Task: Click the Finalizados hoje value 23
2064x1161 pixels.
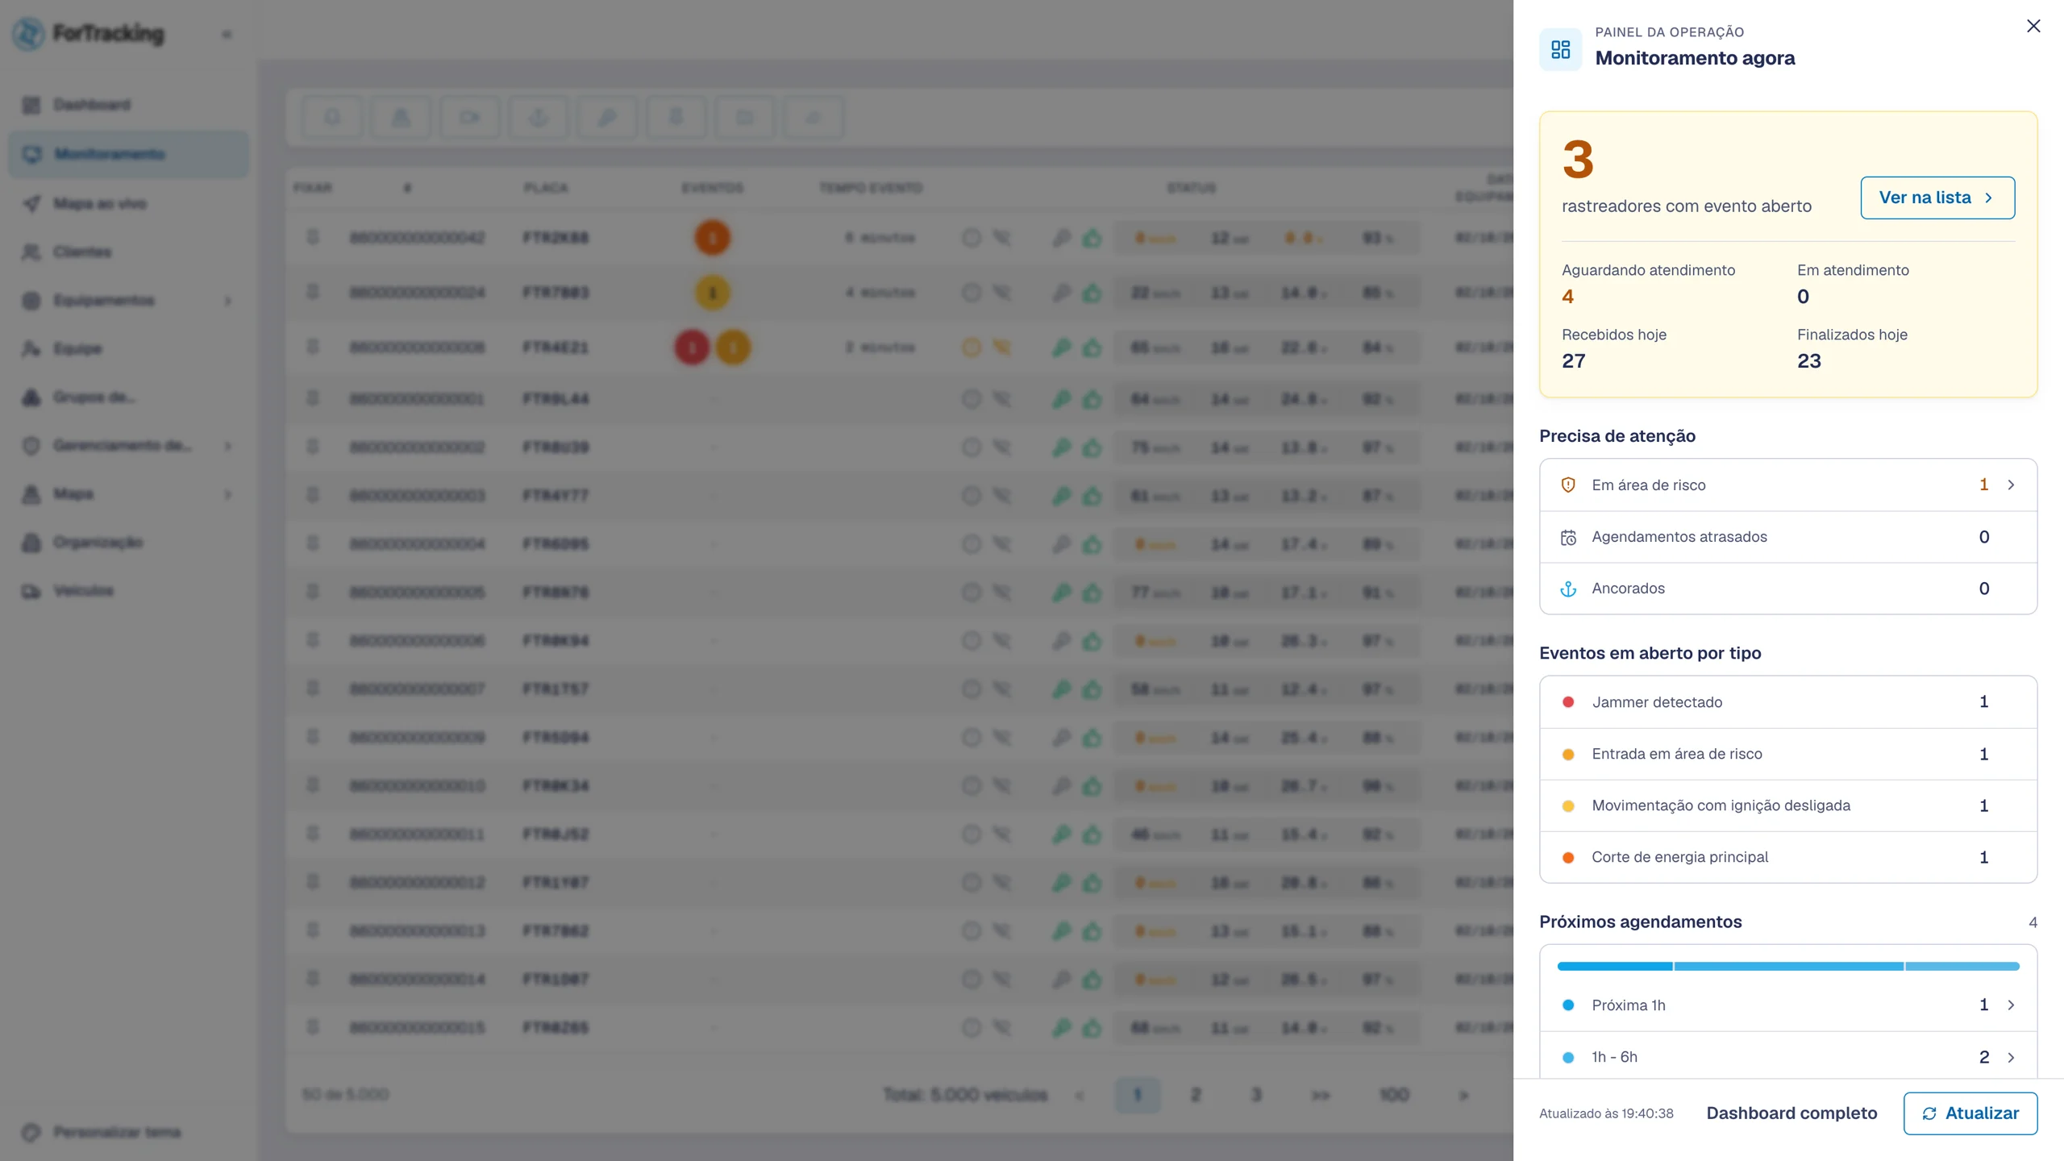Action: pos(1809,361)
